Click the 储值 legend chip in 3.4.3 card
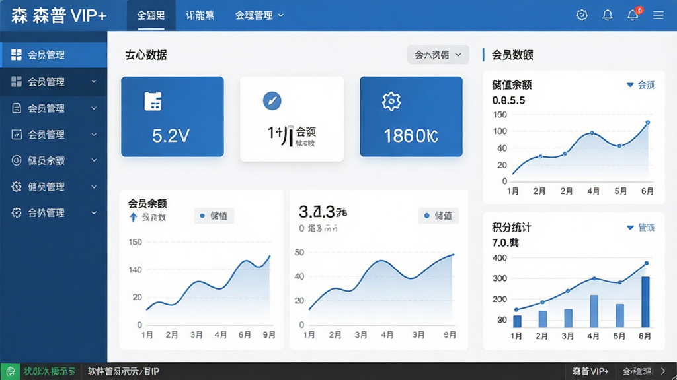 (438, 216)
